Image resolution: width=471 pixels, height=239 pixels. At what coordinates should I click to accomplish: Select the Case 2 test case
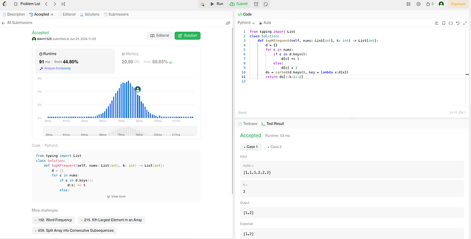pyautogui.click(x=274, y=147)
